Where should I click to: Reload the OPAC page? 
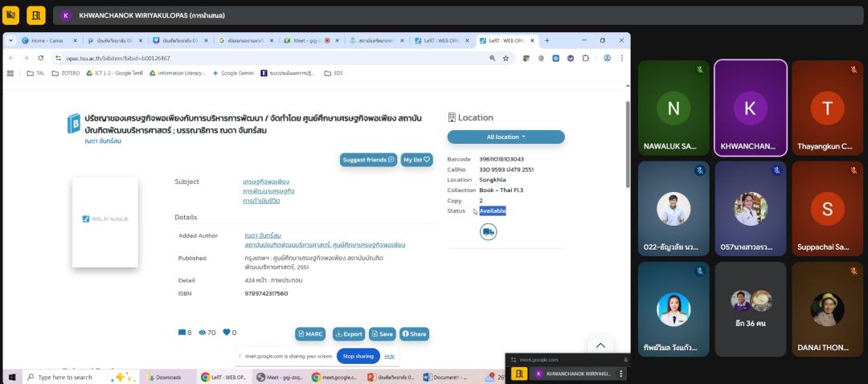coord(40,58)
